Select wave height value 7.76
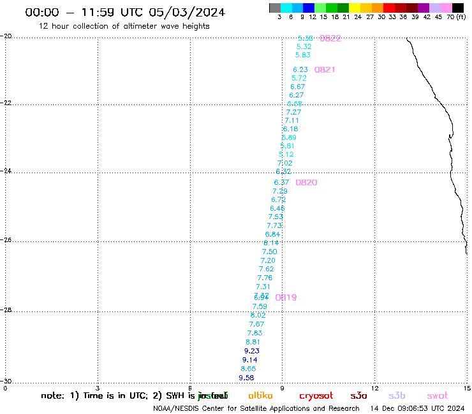Image resolution: width=472 pixels, height=414 pixels. point(265,278)
